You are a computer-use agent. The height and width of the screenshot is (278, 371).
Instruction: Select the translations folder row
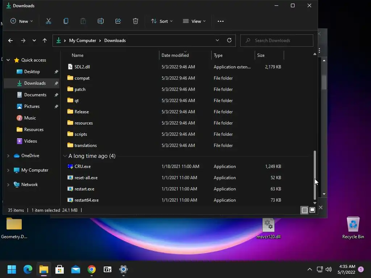pyautogui.click(x=174, y=146)
